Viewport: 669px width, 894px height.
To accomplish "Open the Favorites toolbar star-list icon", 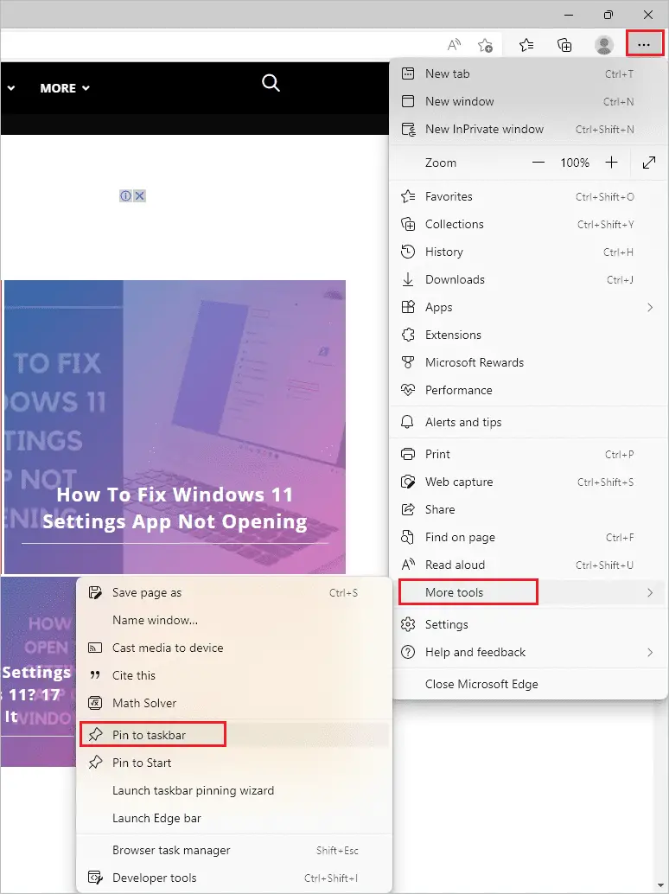I will (x=526, y=44).
